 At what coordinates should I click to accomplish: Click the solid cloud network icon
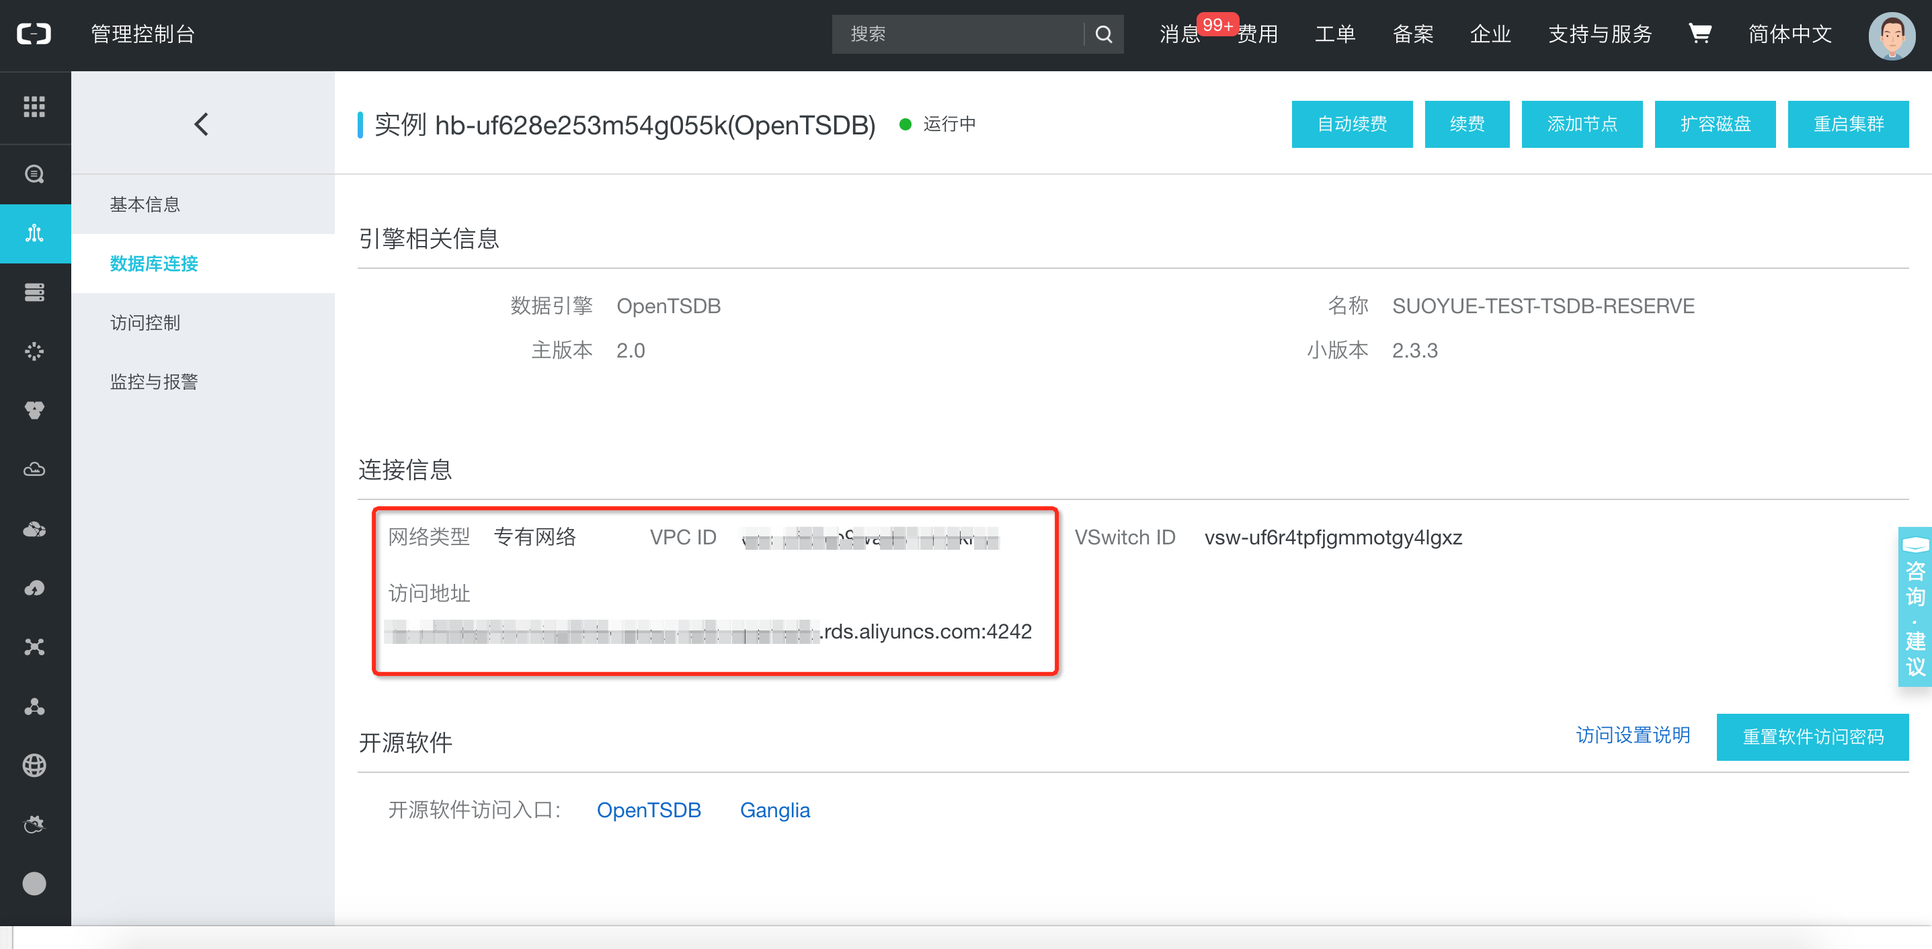pyautogui.click(x=34, y=529)
